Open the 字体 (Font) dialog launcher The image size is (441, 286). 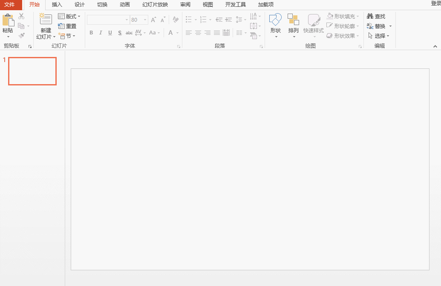(x=179, y=46)
